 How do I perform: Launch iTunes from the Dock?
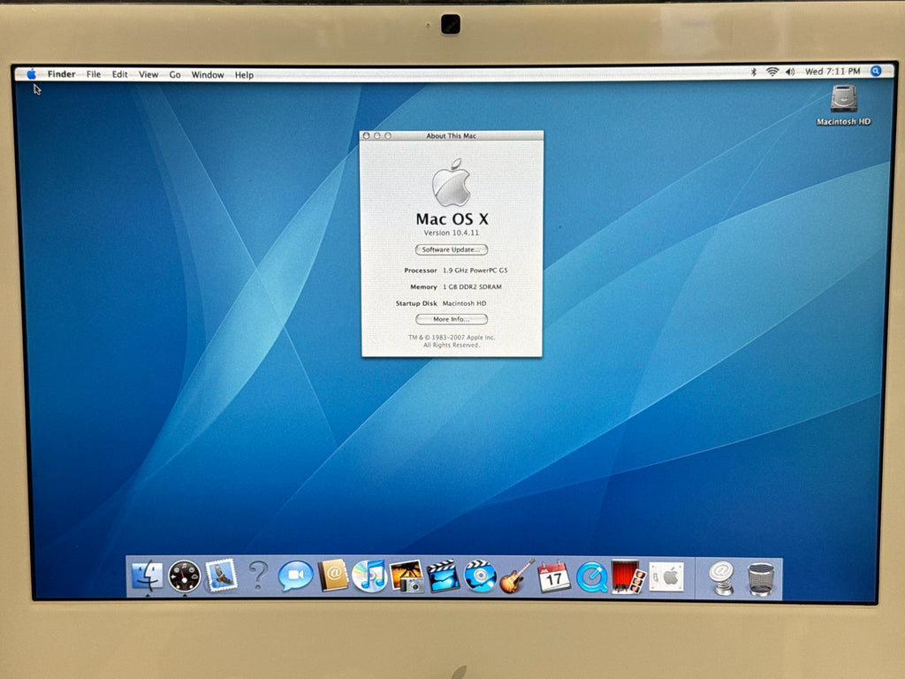coord(369,576)
